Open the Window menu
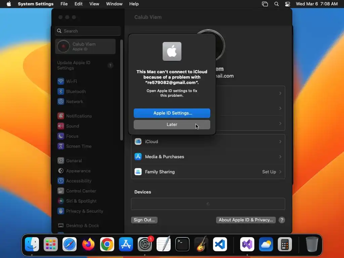This screenshot has height=258, width=344. 114,4
